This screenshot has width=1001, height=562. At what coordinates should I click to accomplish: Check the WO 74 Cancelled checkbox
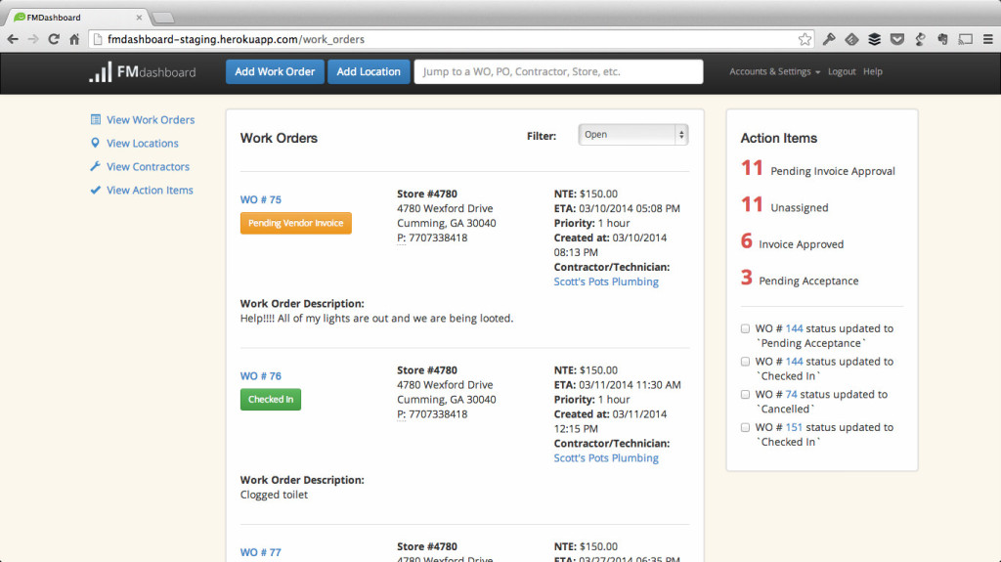click(x=745, y=394)
